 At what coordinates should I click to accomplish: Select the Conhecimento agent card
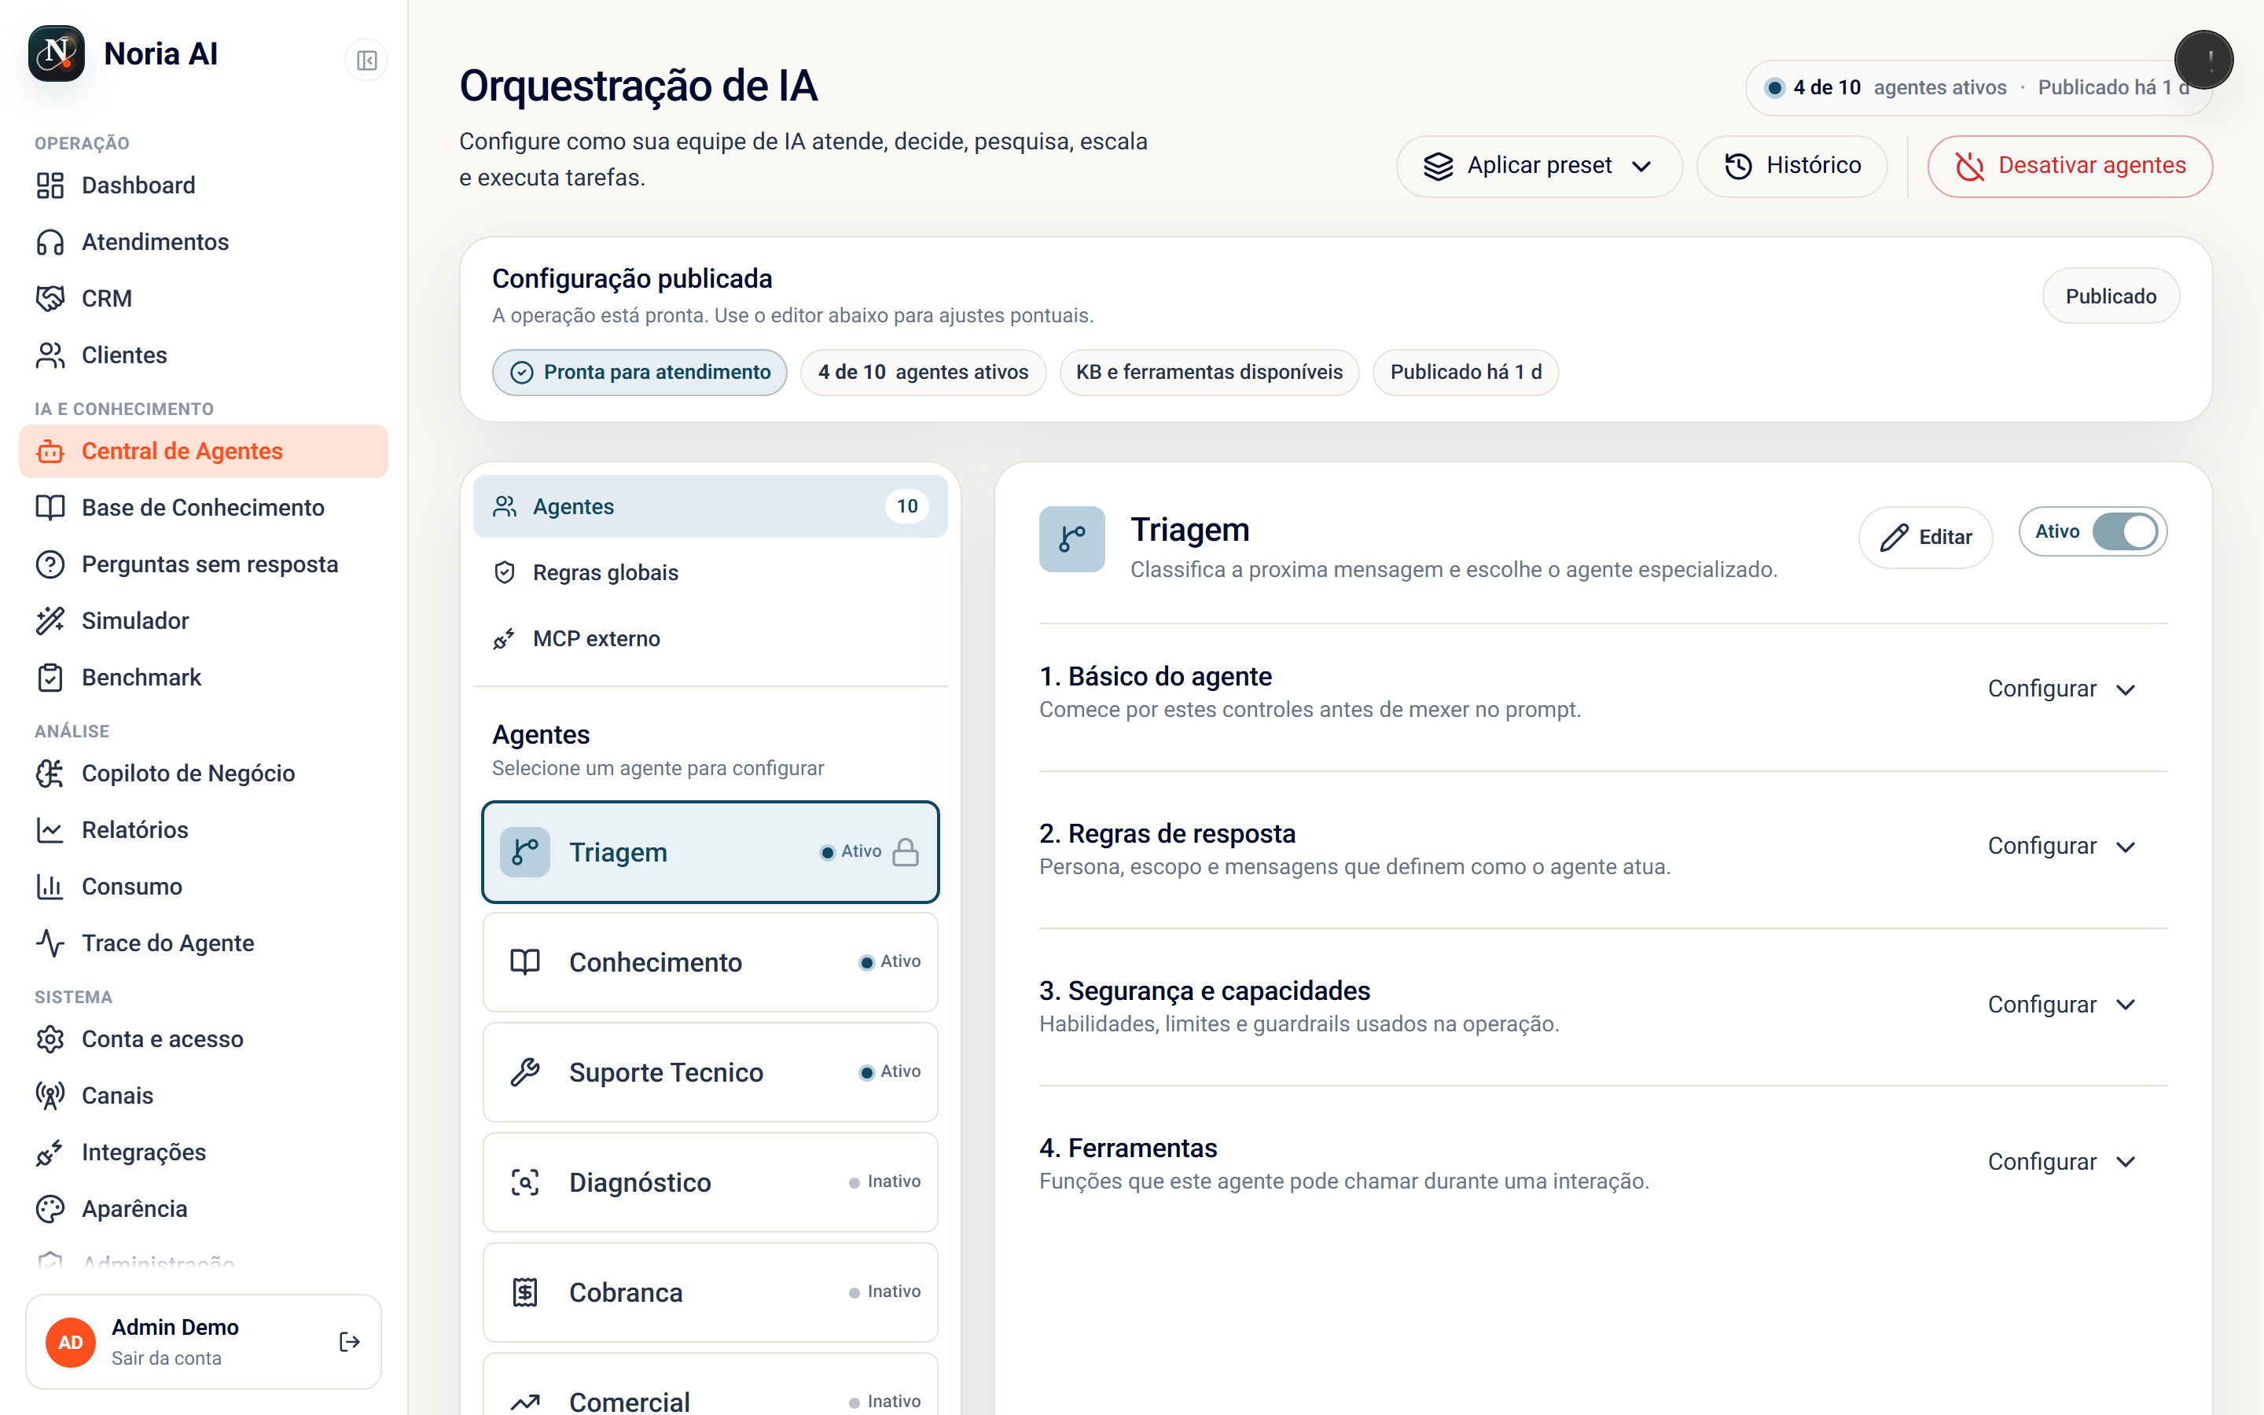coord(710,962)
